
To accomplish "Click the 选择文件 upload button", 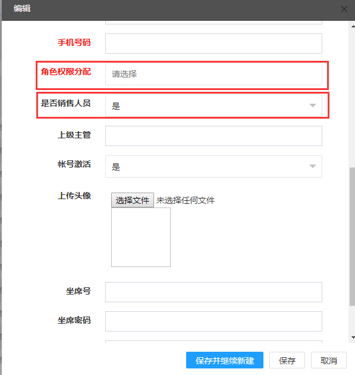I will 133,200.
